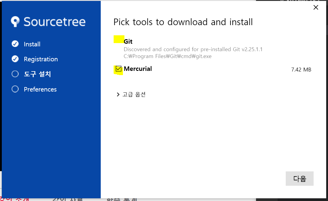The width and height of the screenshot is (328, 201).
Task: Uncheck the Mercurial checkbox
Action: [118, 69]
